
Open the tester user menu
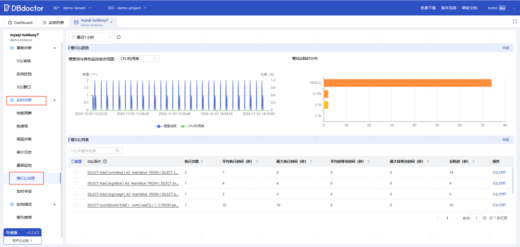pos(501,8)
